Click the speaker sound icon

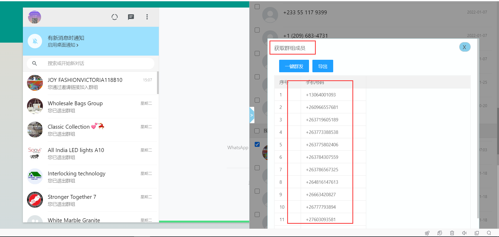[x=464, y=233]
